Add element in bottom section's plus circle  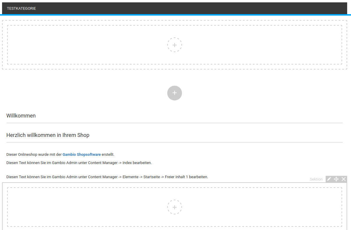175,207
